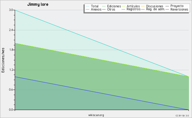Image resolution: width=192 pixels, height=118 pixels.
Task: Click the y-axis value '0.6'
Action: 11,90
